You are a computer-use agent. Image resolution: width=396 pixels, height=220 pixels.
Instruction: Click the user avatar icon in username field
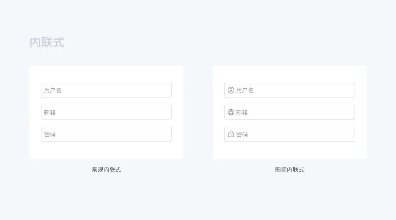point(231,90)
